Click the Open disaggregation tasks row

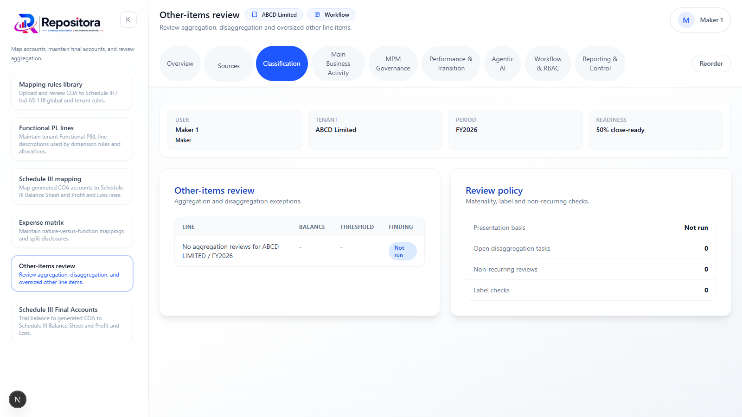click(x=591, y=248)
